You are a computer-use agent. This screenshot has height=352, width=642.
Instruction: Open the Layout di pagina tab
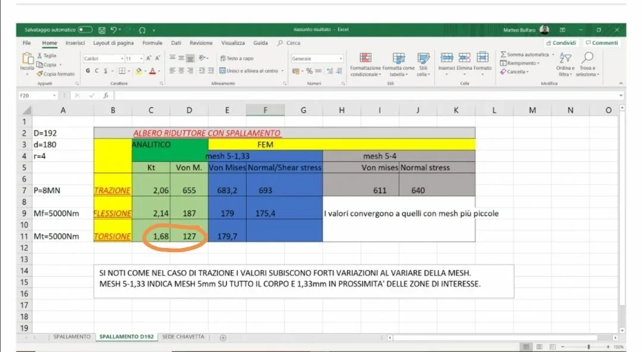(x=114, y=43)
